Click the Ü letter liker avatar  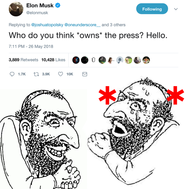pos(93,60)
